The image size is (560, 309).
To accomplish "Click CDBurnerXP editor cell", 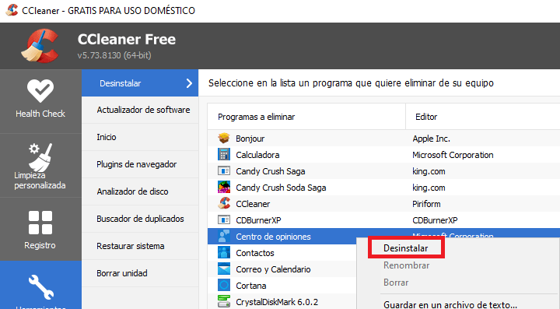I will (x=435, y=220).
